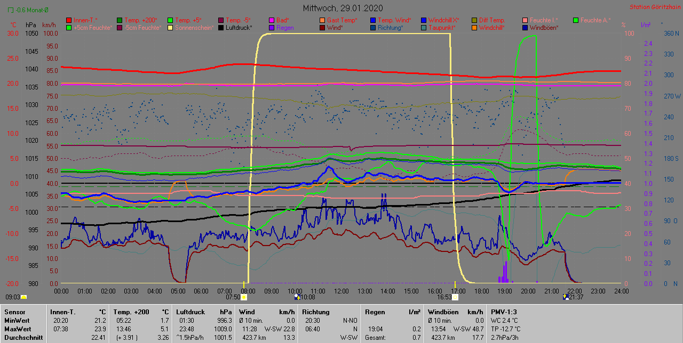Click the red Innen-T. legend swatch
683x343 pixels.
[69, 20]
